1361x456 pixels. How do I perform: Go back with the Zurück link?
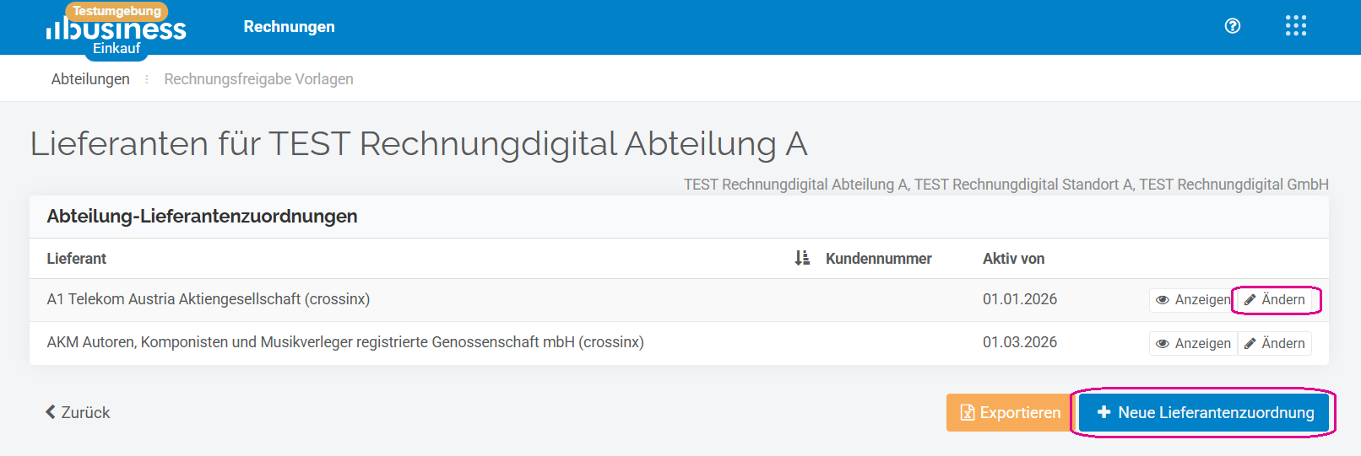[78, 412]
